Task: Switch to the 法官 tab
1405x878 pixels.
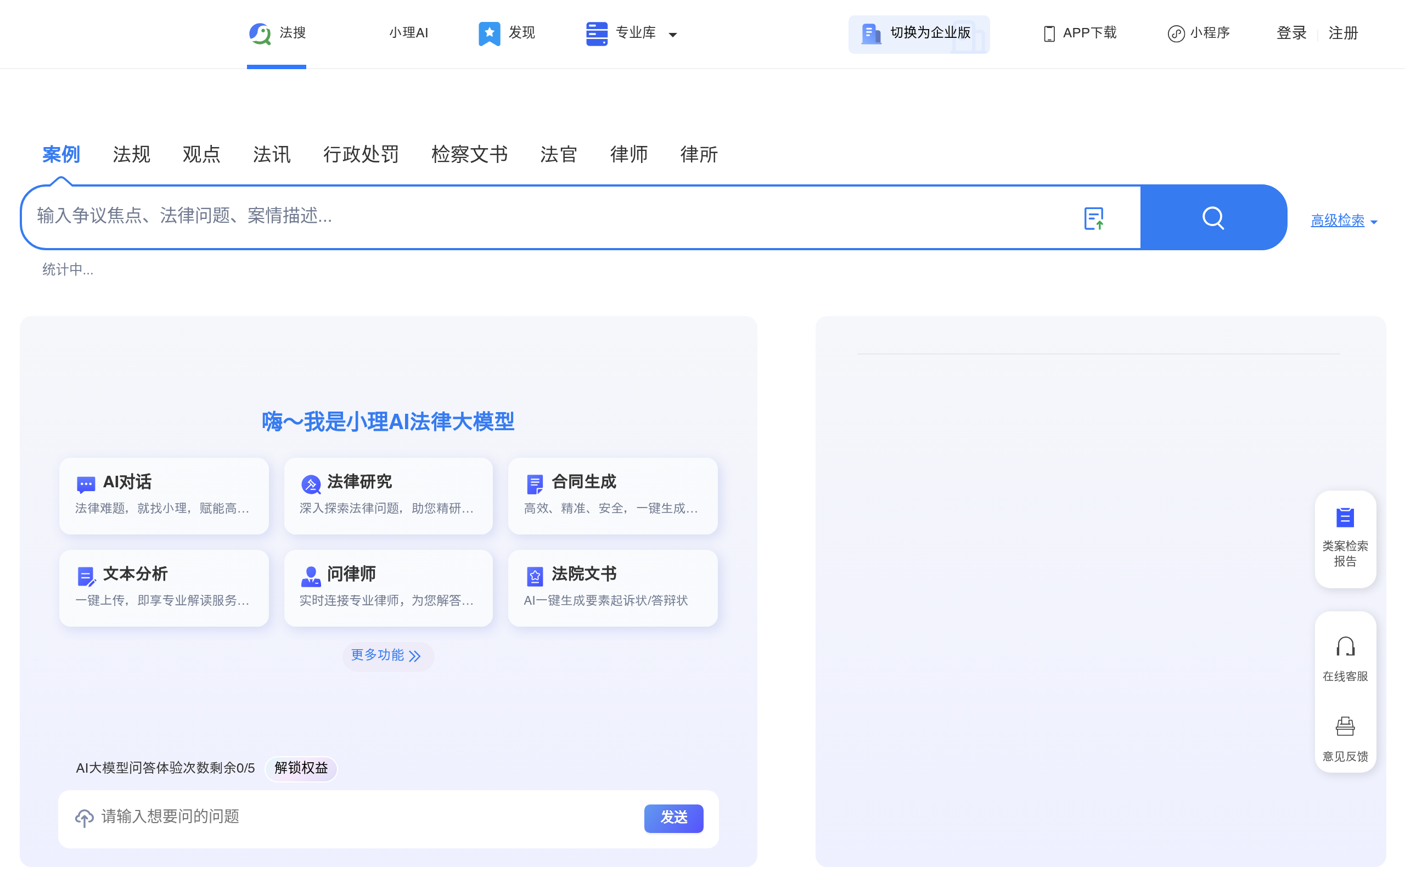Action: 559,154
